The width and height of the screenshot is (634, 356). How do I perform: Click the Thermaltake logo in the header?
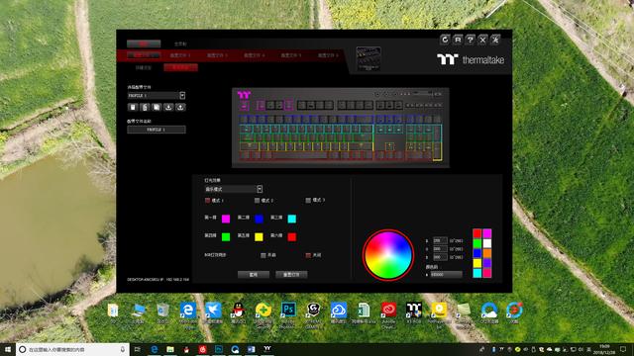click(471, 59)
